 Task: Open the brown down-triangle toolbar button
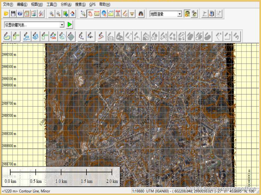click(132, 14)
